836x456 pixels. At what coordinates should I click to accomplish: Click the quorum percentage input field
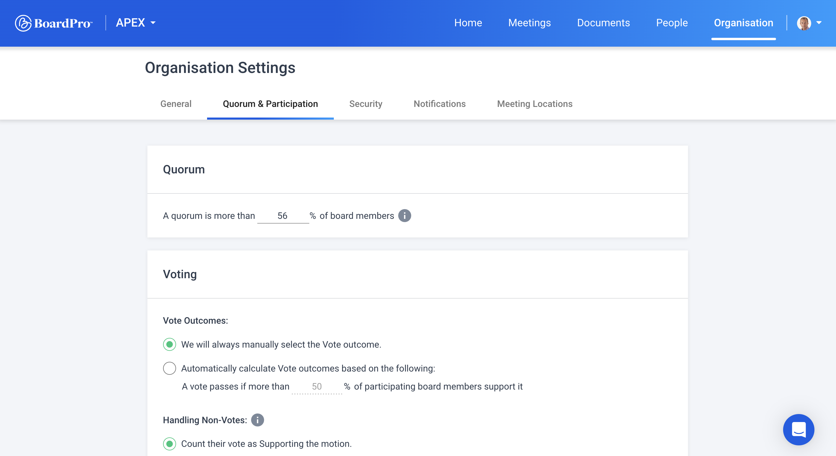pyautogui.click(x=282, y=216)
